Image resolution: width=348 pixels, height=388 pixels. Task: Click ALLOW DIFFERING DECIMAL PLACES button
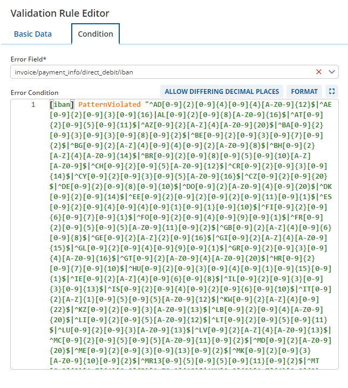pos(222,91)
